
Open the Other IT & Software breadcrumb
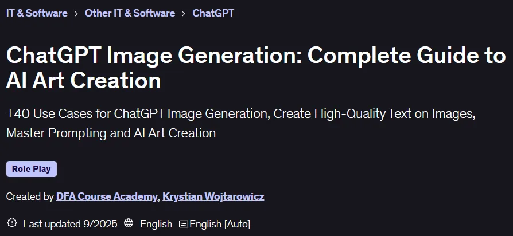click(130, 13)
